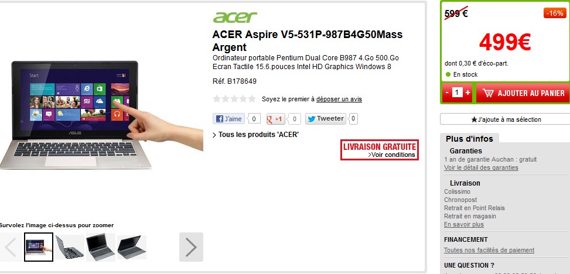Click En savoir plus under Livraison
The width and height of the screenshot is (570, 274).
pos(464,225)
